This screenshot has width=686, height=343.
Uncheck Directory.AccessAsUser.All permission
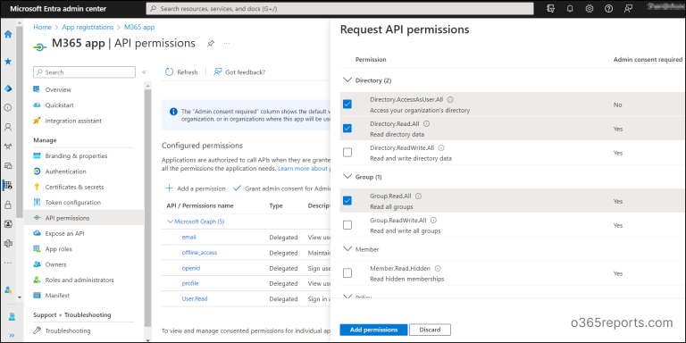click(x=347, y=105)
